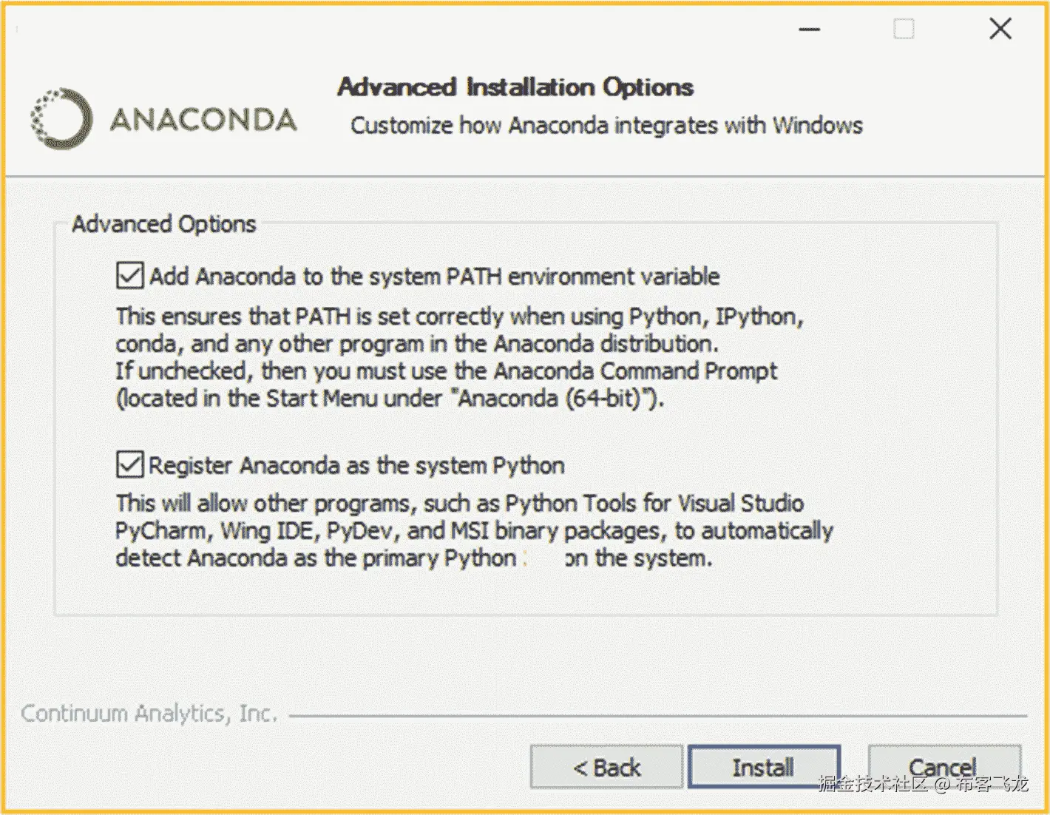
Task: Click the Continuum Analytics, Inc. text
Action: point(149,714)
